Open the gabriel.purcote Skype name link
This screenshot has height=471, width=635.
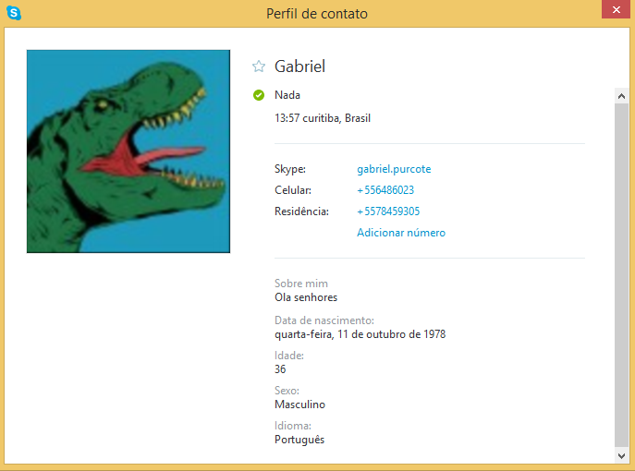pos(394,169)
